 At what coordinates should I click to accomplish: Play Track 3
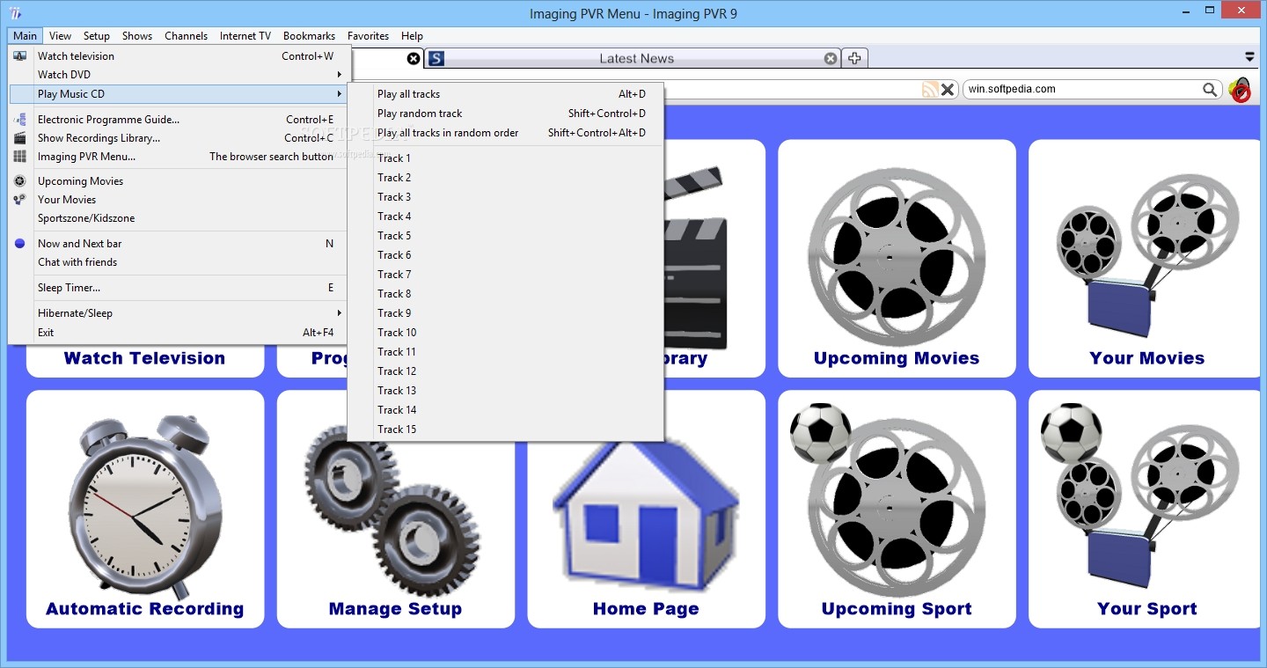505,197
